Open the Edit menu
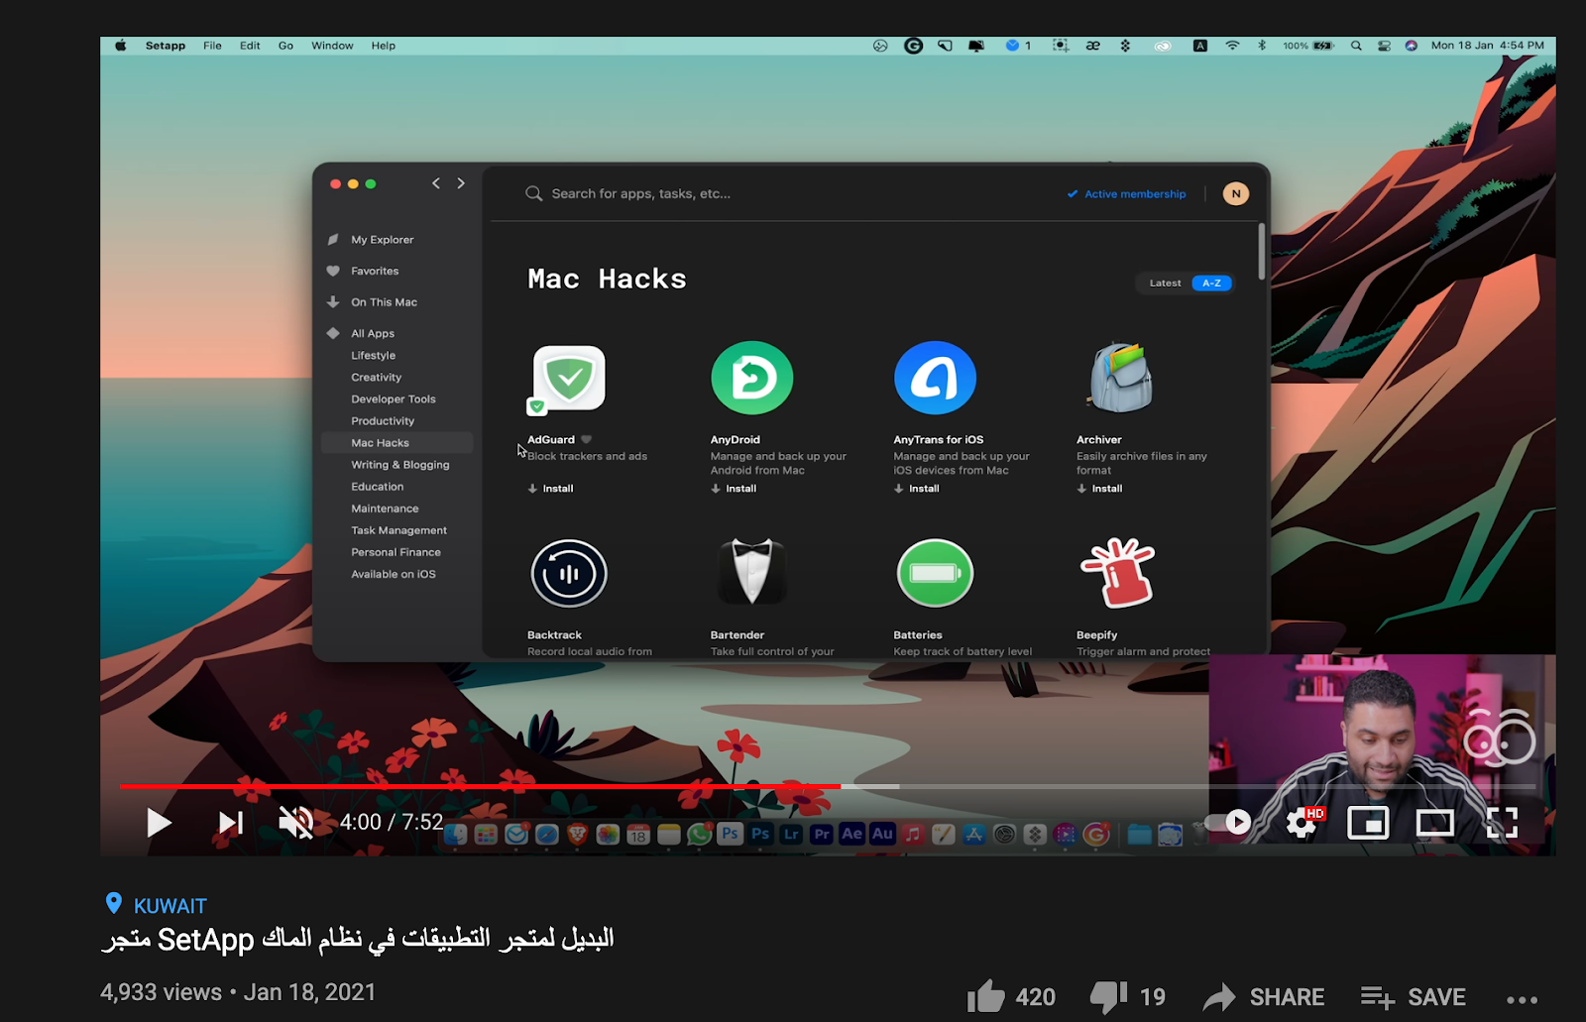Screen dimensions: 1586x1022 click(x=250, y=46)
